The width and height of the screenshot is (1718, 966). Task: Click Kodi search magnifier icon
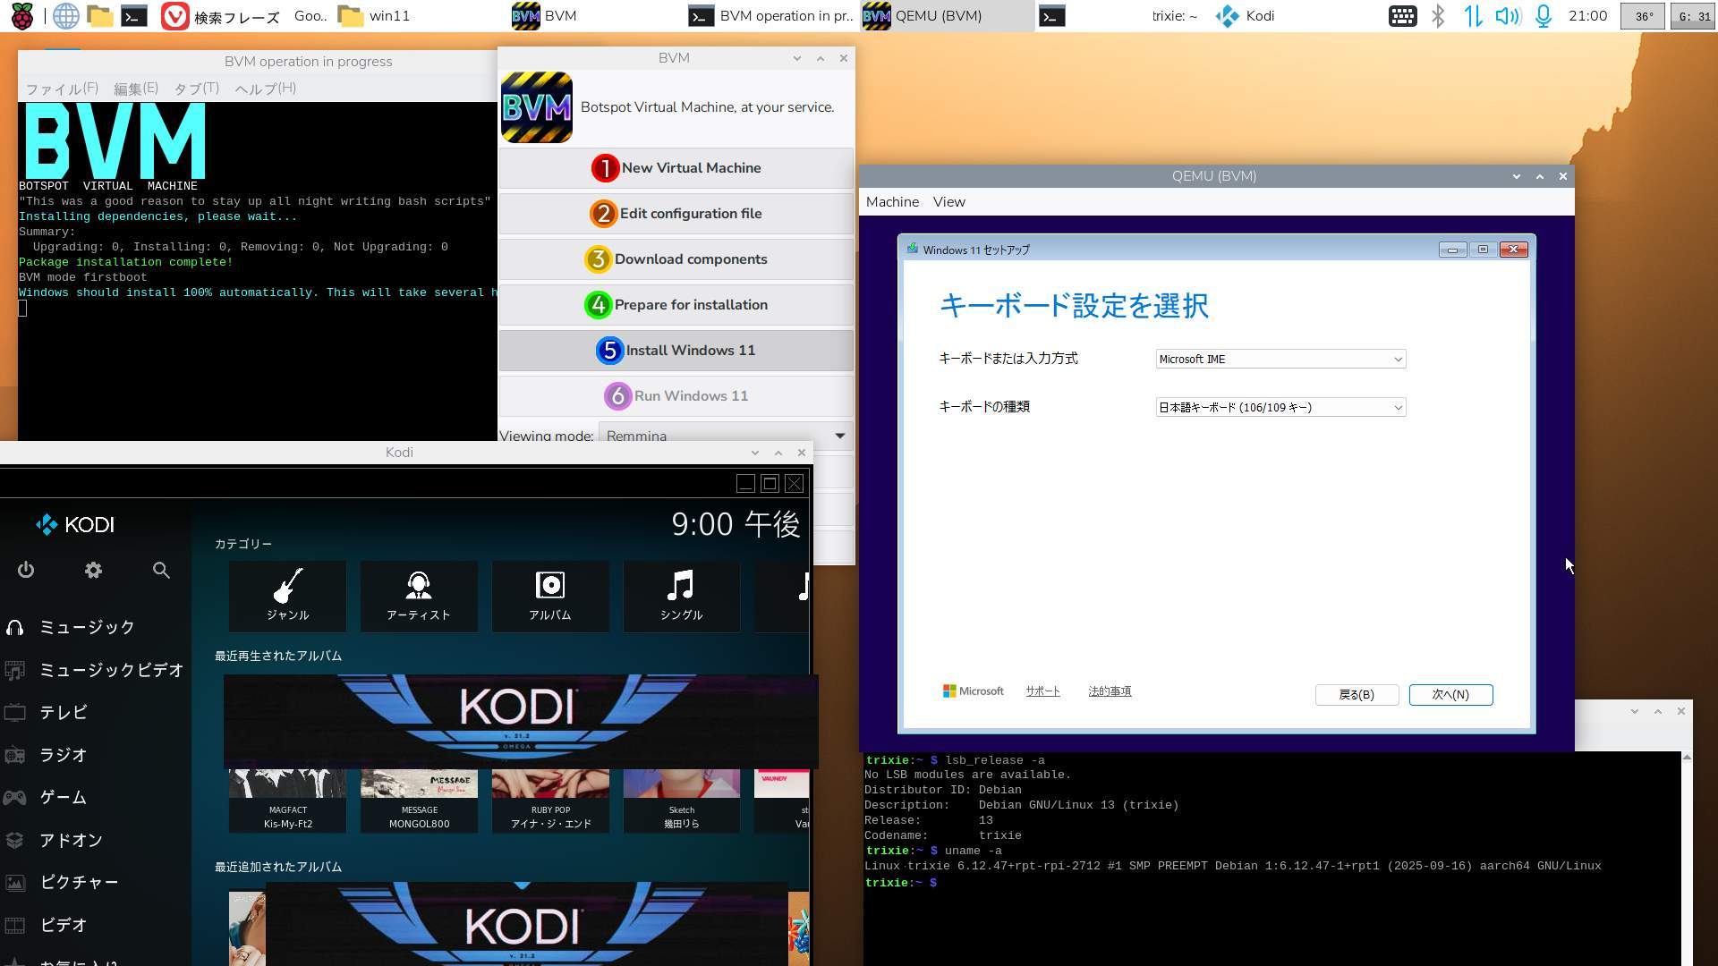coord(161,571)
